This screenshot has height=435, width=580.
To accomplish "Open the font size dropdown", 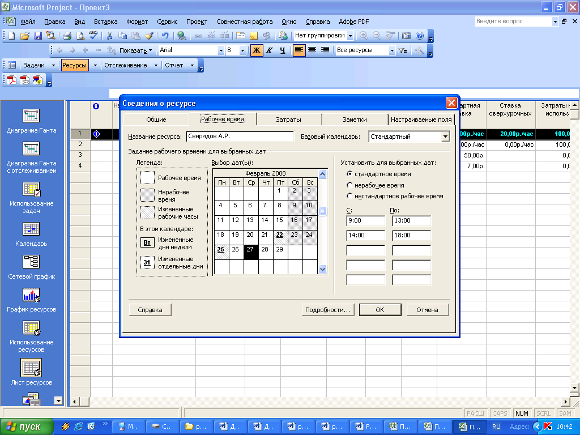I will pyautogui.click(x=242, y=50).
